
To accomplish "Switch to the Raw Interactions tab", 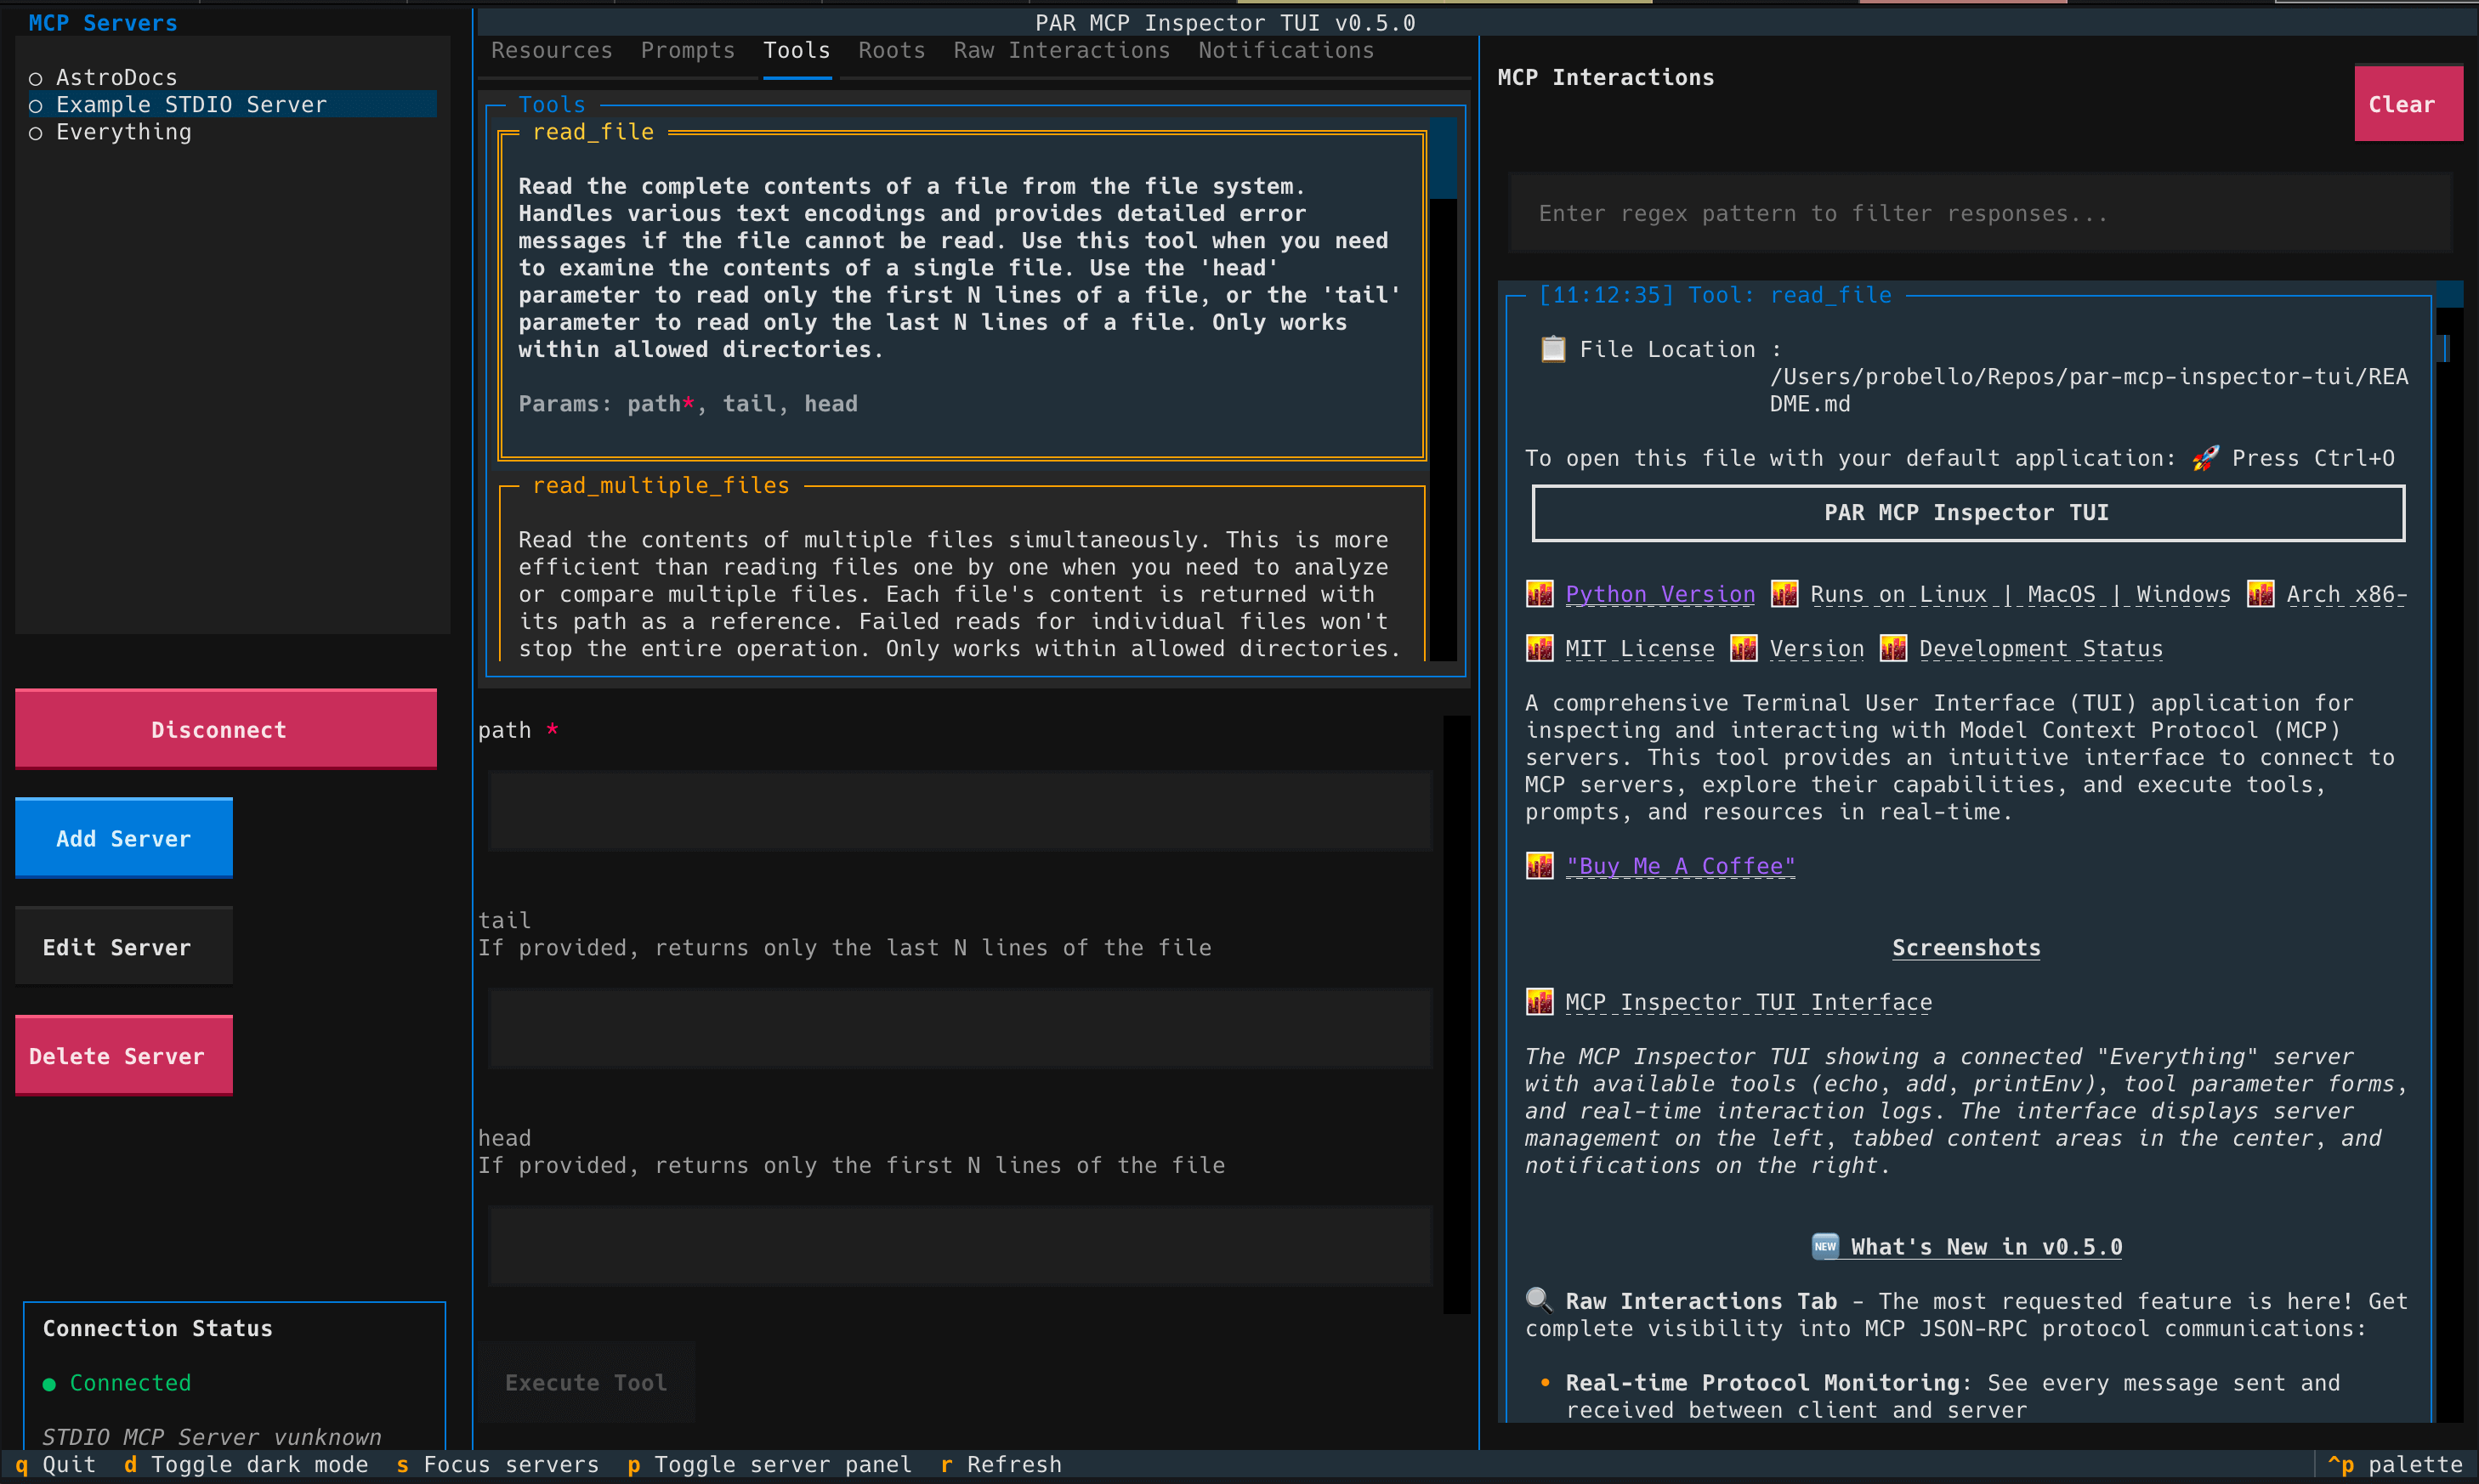I will point(1062,51).
